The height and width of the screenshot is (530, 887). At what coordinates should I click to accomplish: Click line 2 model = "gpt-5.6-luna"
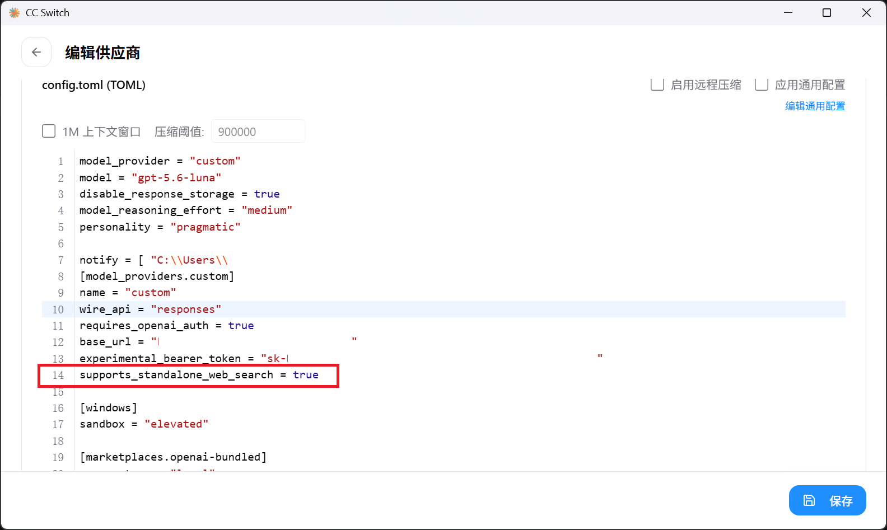click(150, 178)
